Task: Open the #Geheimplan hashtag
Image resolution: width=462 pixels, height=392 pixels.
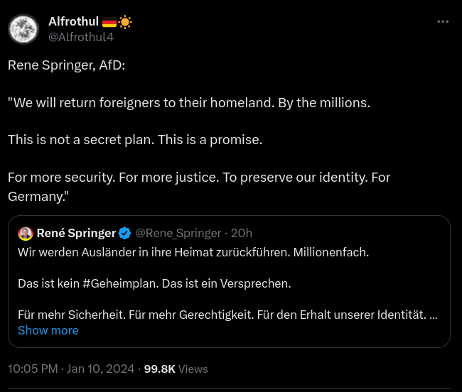Action: point(120,283)
